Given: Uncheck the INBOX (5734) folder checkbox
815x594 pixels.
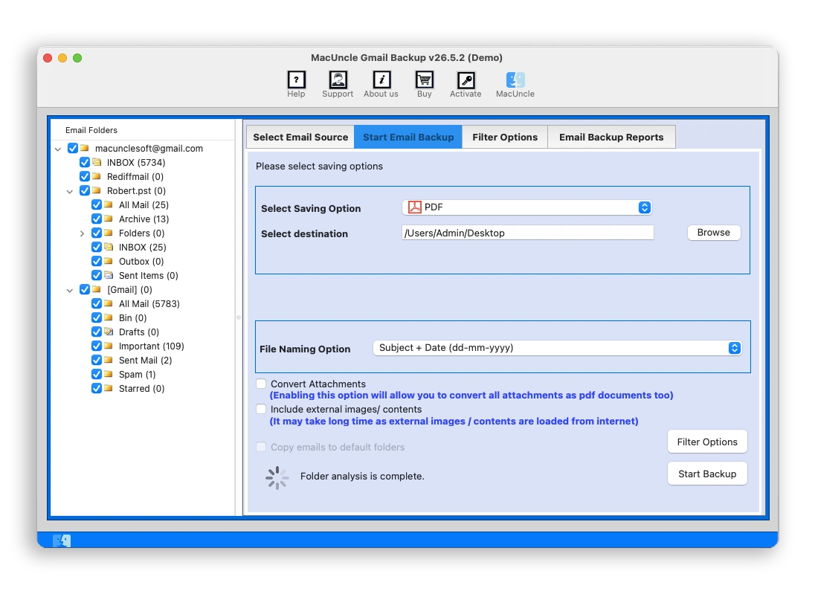Looking at the screenshot, I should [x=85, y=162].
